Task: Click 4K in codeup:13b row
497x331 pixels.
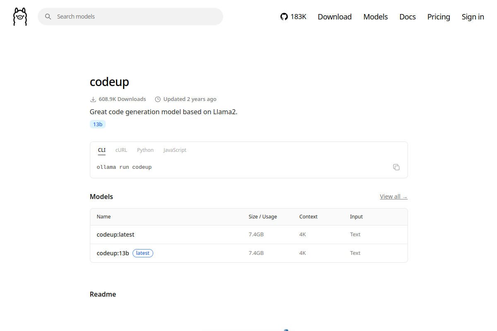Action: pos(303,253)
